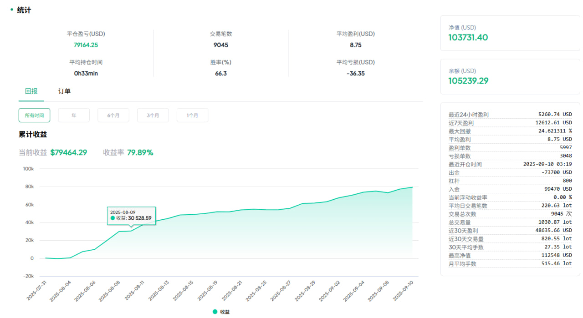Viewport: 583px width, 318px height.
Task: Toggle the 收益 series in chart legend
Action: coord(221,312)
